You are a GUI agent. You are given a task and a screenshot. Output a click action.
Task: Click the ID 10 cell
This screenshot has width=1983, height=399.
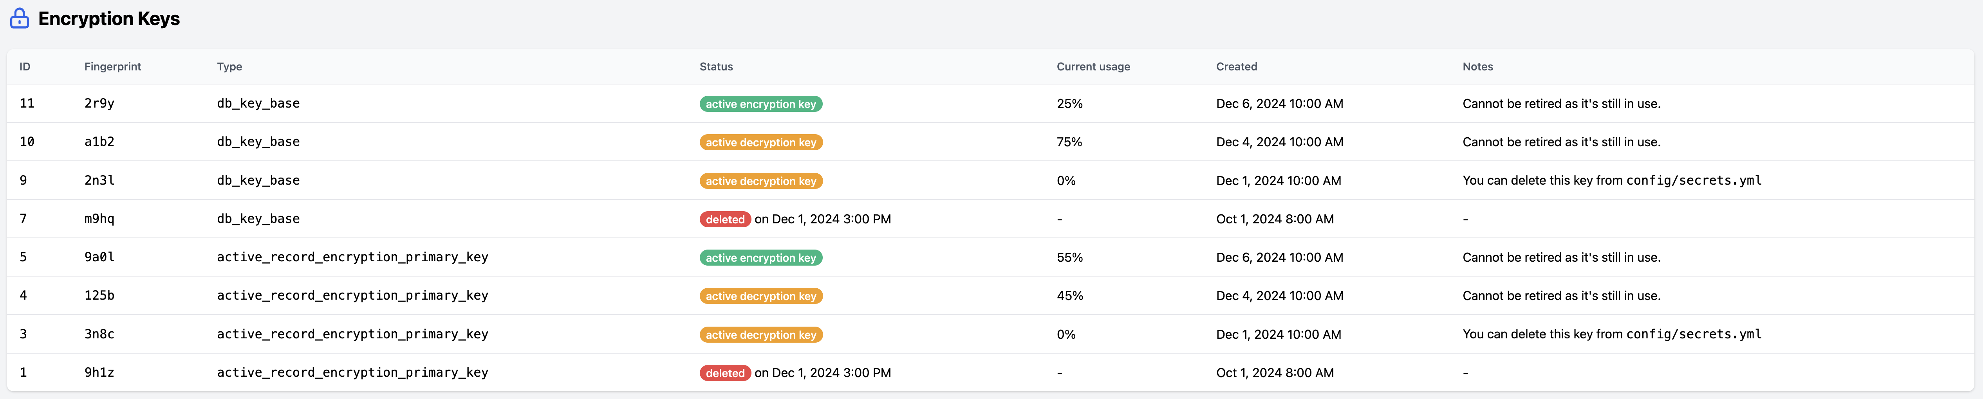tap(27, 142)
